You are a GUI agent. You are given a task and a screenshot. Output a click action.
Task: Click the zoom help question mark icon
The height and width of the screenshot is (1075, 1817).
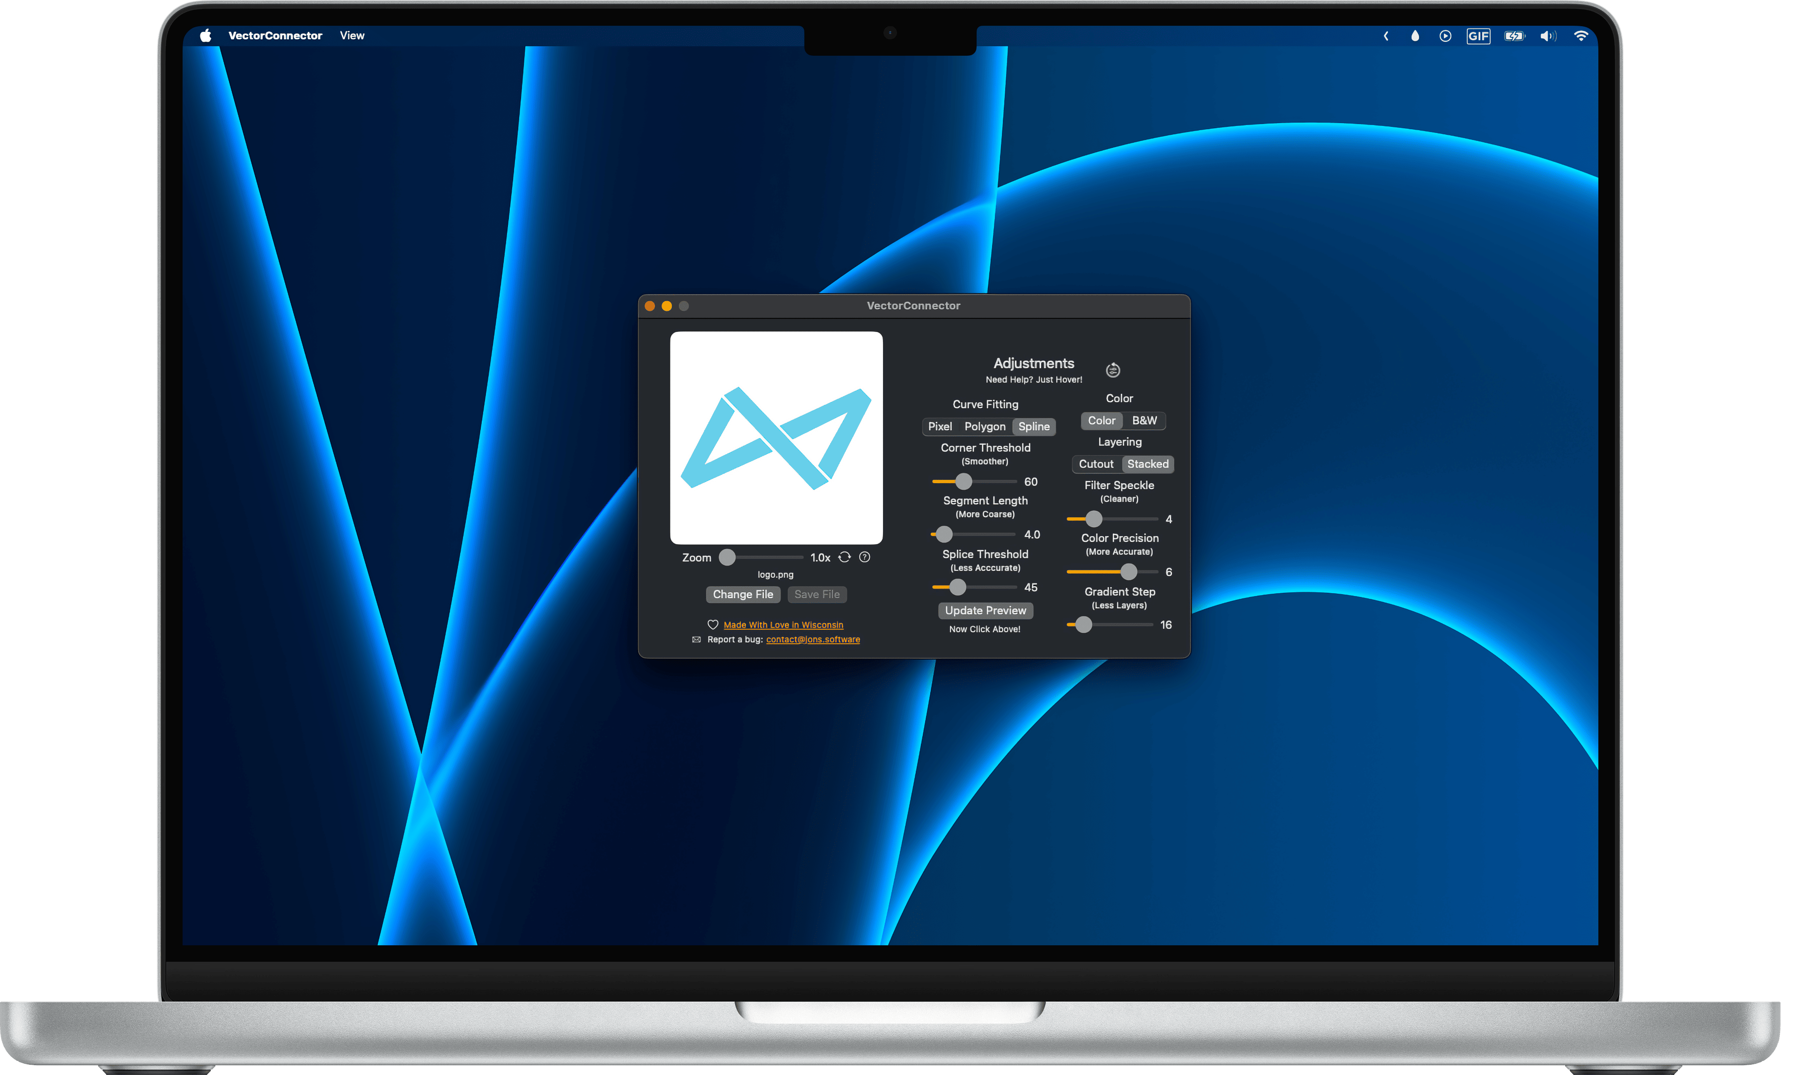pos(865,557)
